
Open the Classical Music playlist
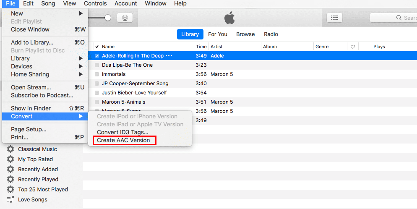click(x=37, y=149)
